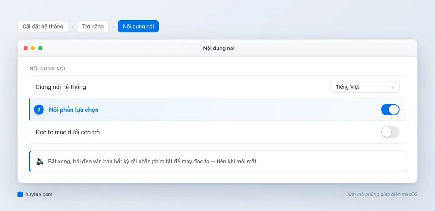Open the Tiếng Việt voice dropdown
Viewport: 435px width, 211px height.
click(x=365, y=87)
